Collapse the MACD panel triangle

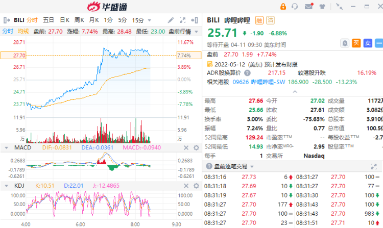tap(6, 148)
